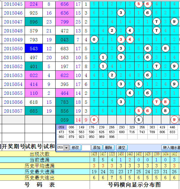
Task: Select number 923 in the number list
Action: click(x=82, y=137)
